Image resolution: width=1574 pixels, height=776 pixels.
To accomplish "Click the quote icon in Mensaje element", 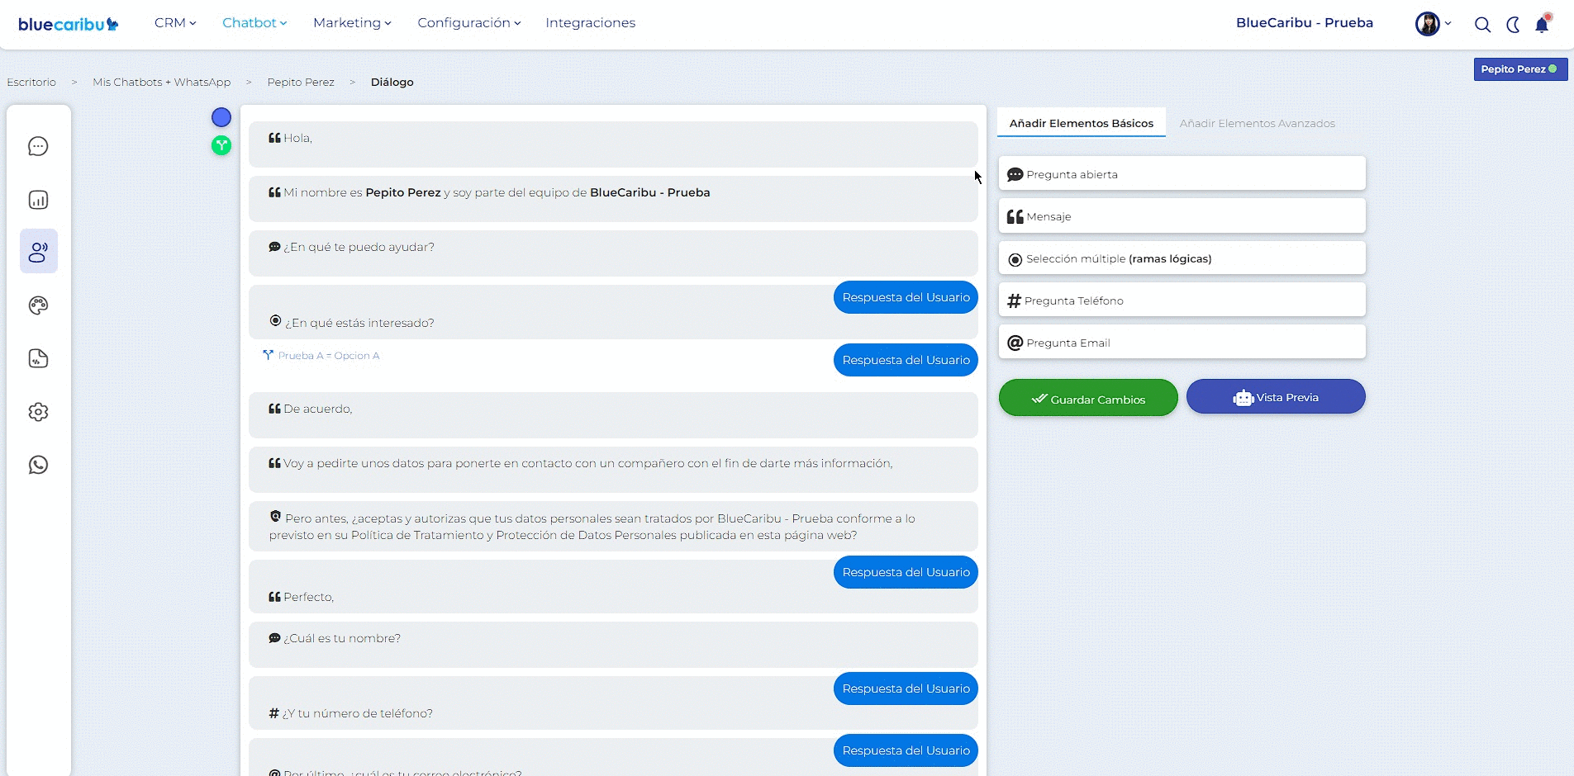I will click(x=1015, y=216).
